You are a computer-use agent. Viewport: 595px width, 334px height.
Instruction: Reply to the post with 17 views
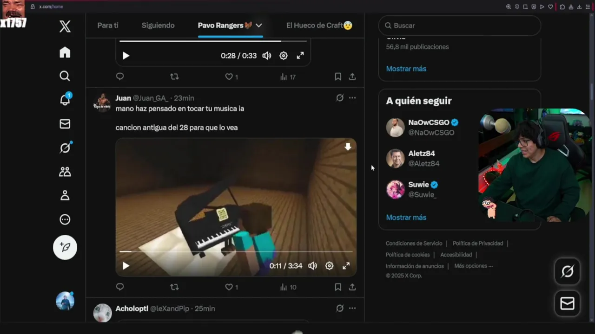coord(120,77)
